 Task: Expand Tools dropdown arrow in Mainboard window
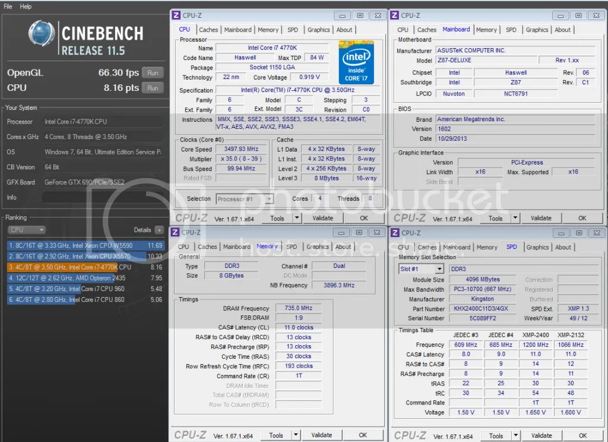515,218
